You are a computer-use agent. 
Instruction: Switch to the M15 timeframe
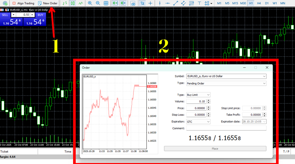click(x=235, y=3)
